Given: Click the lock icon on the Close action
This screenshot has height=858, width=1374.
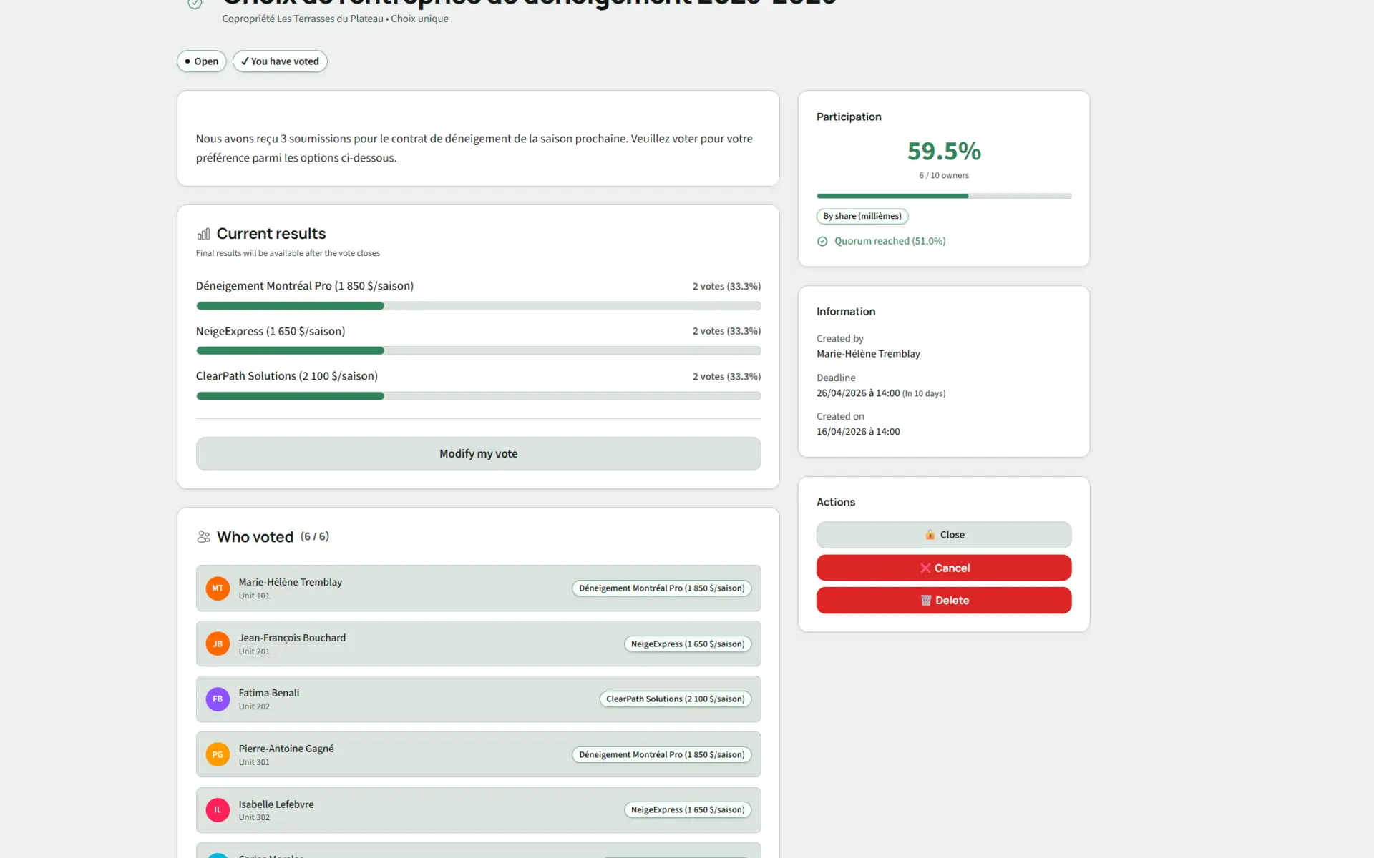Looking at the screenshot, I should pyautogui.click(x=930, y=534).
